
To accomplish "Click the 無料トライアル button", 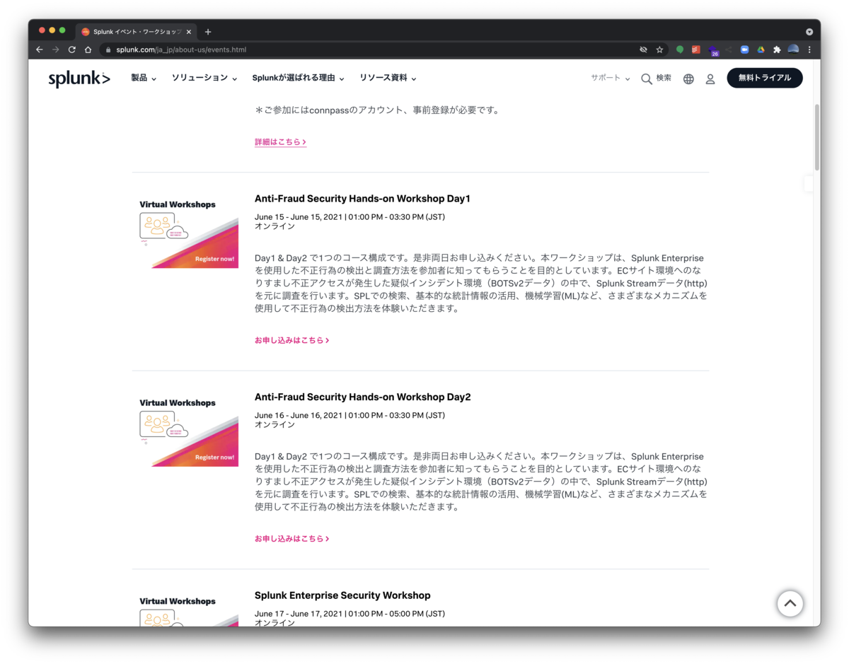I will point(765,78).
